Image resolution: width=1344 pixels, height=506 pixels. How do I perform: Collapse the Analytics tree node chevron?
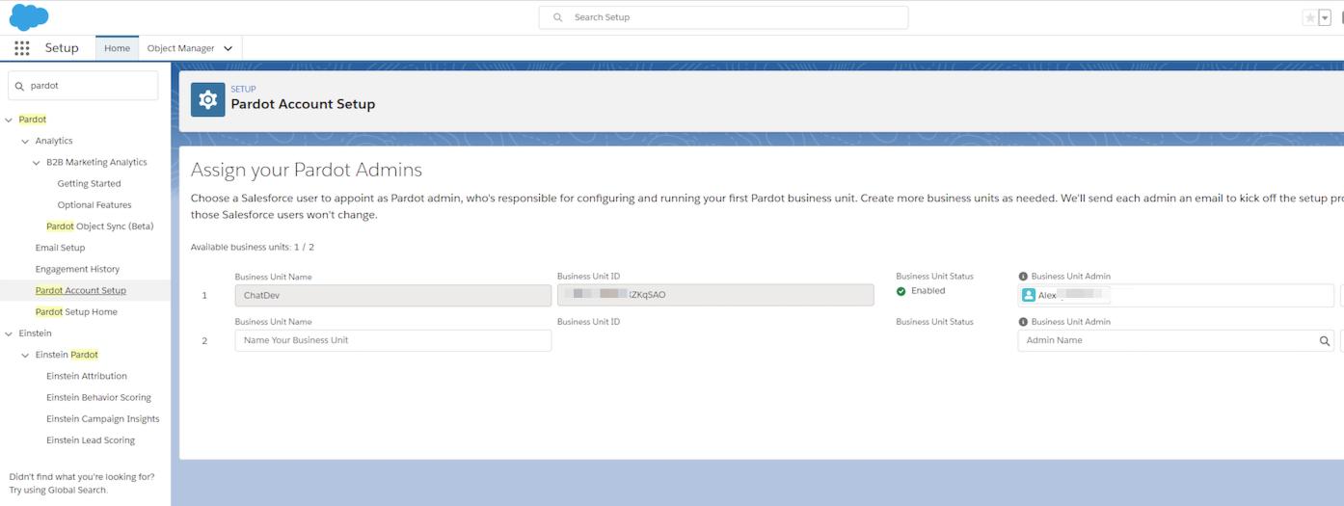(25, 141)
